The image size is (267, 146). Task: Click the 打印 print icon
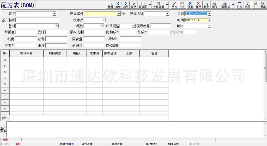214,5
